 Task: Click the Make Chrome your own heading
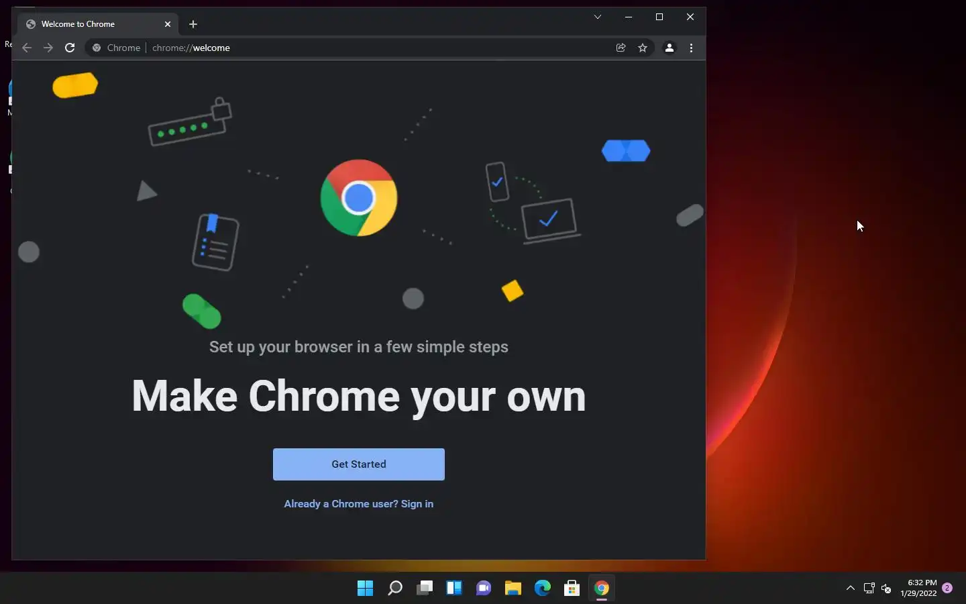point(359,397)
